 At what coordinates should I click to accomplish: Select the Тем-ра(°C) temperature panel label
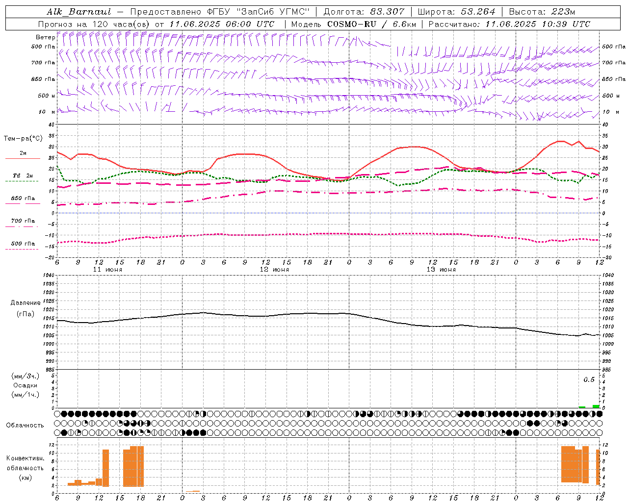click(23, 139)
